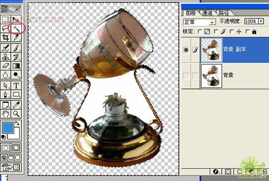Activate the Eraser tool
This screenshot has height=181, width=269.
pos(5,66)
